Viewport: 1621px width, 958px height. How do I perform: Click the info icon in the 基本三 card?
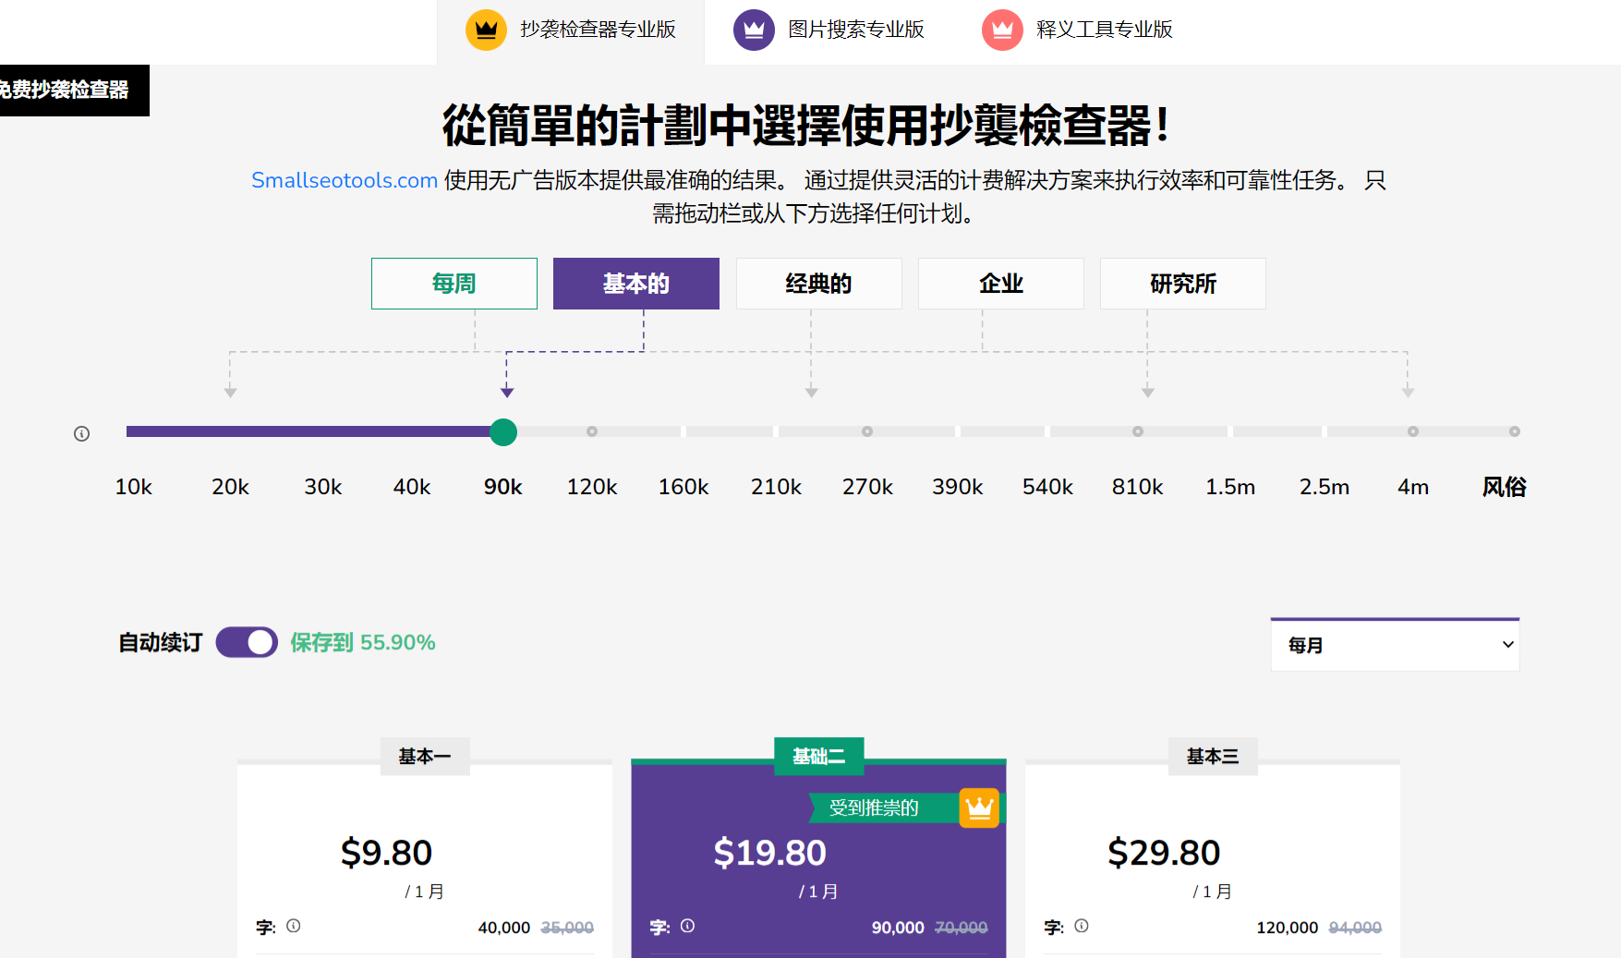click(1082, 926)
